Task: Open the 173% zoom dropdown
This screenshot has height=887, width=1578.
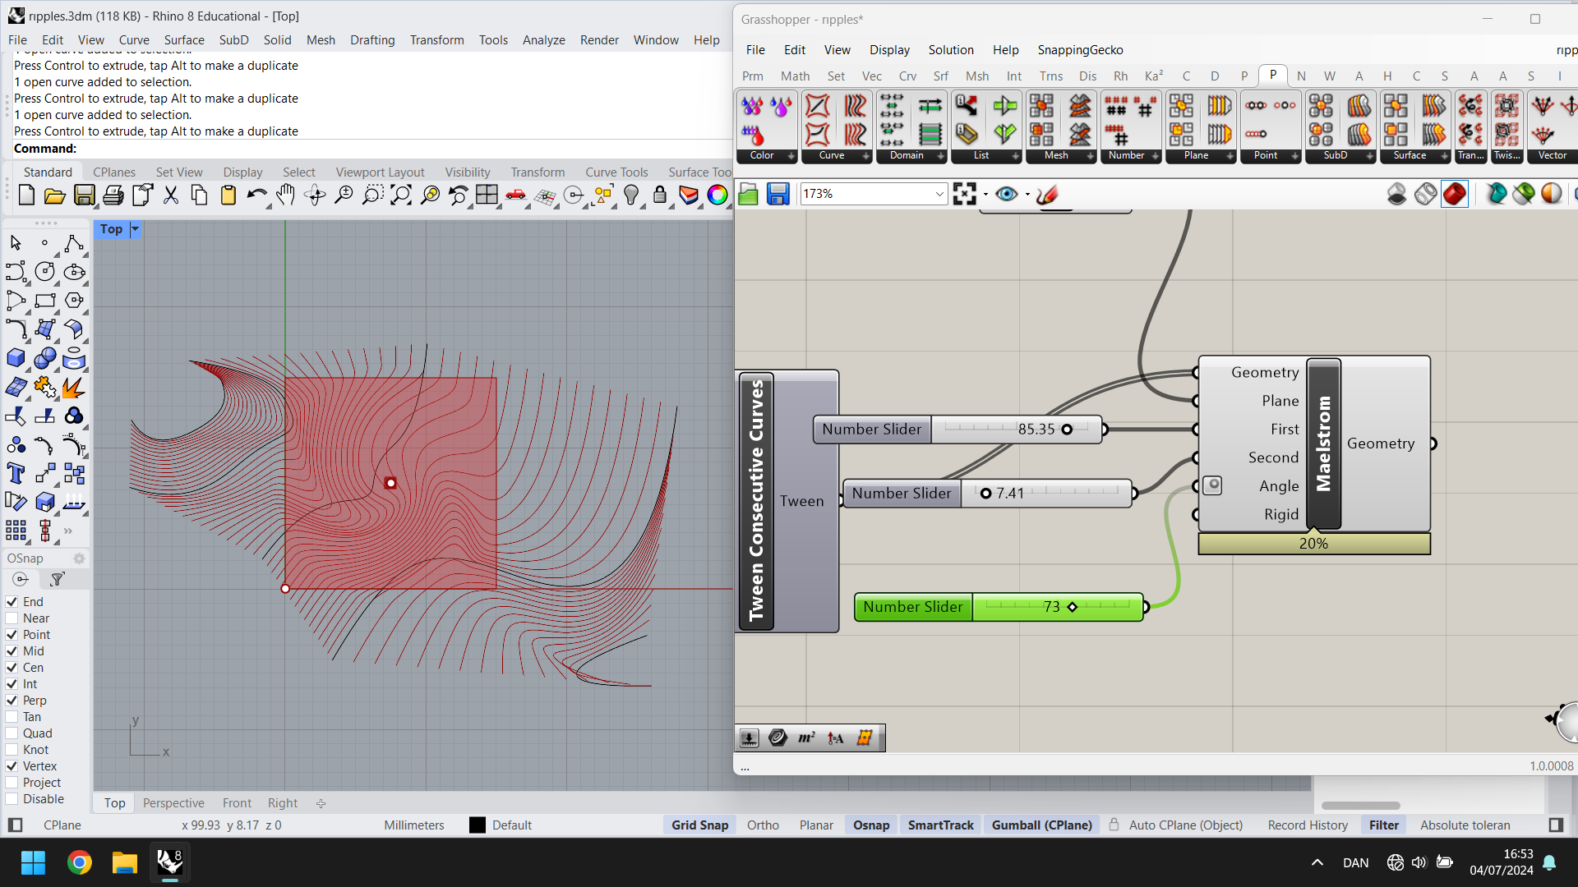Action: tap(939, 194)
